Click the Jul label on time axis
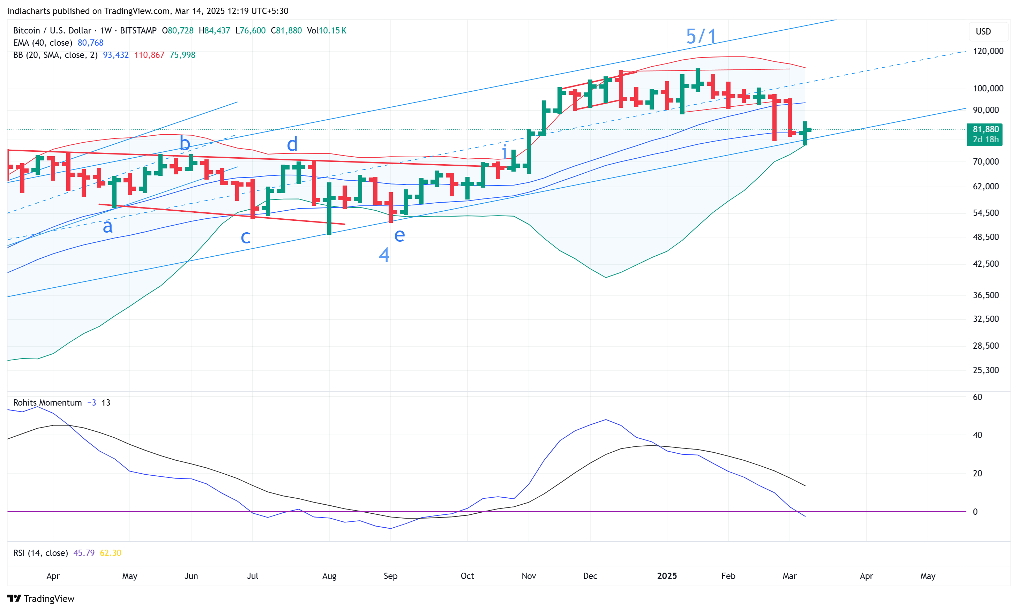Image resolution: width=1018 pixels, height=611 pixels. [253, 576]
